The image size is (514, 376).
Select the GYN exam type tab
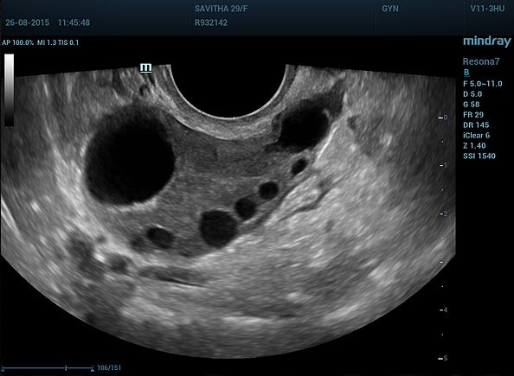(x=390, y=9)
